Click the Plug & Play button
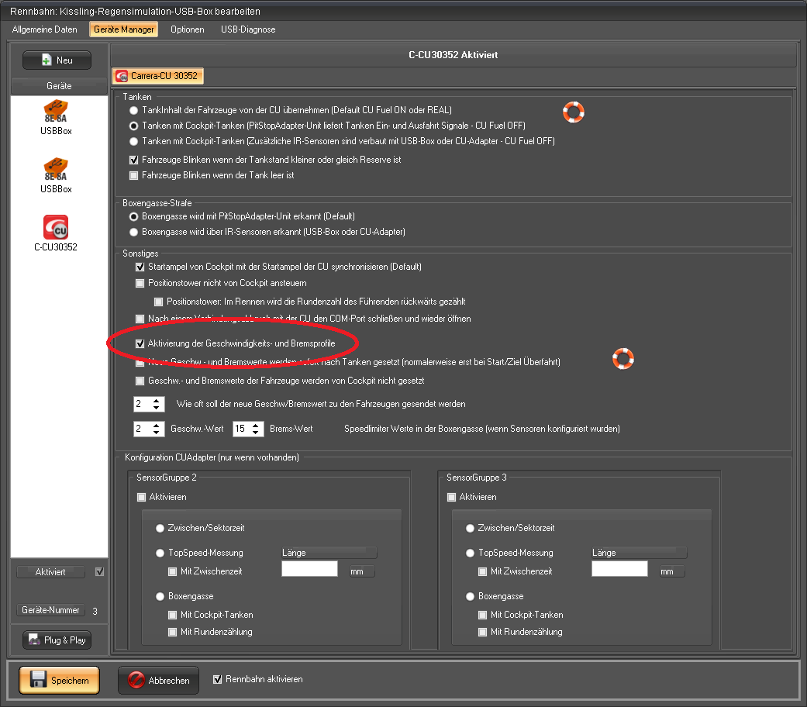807x707 pixels. (x=57, y=640)
